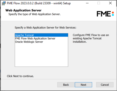The width and height of the screenshot is (117, 91).
Task: Click the empty area of the server listbox
Action: [41, 55]
